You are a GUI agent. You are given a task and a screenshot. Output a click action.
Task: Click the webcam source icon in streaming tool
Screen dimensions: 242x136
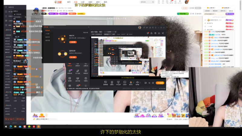[x=112, y=83]
